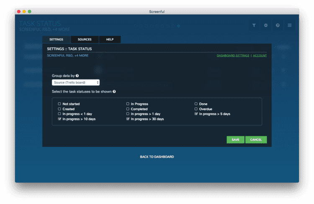This screenshot has height=204, width=314.
Task: Click the Cancel button
Action: click(x=256, y=140)
